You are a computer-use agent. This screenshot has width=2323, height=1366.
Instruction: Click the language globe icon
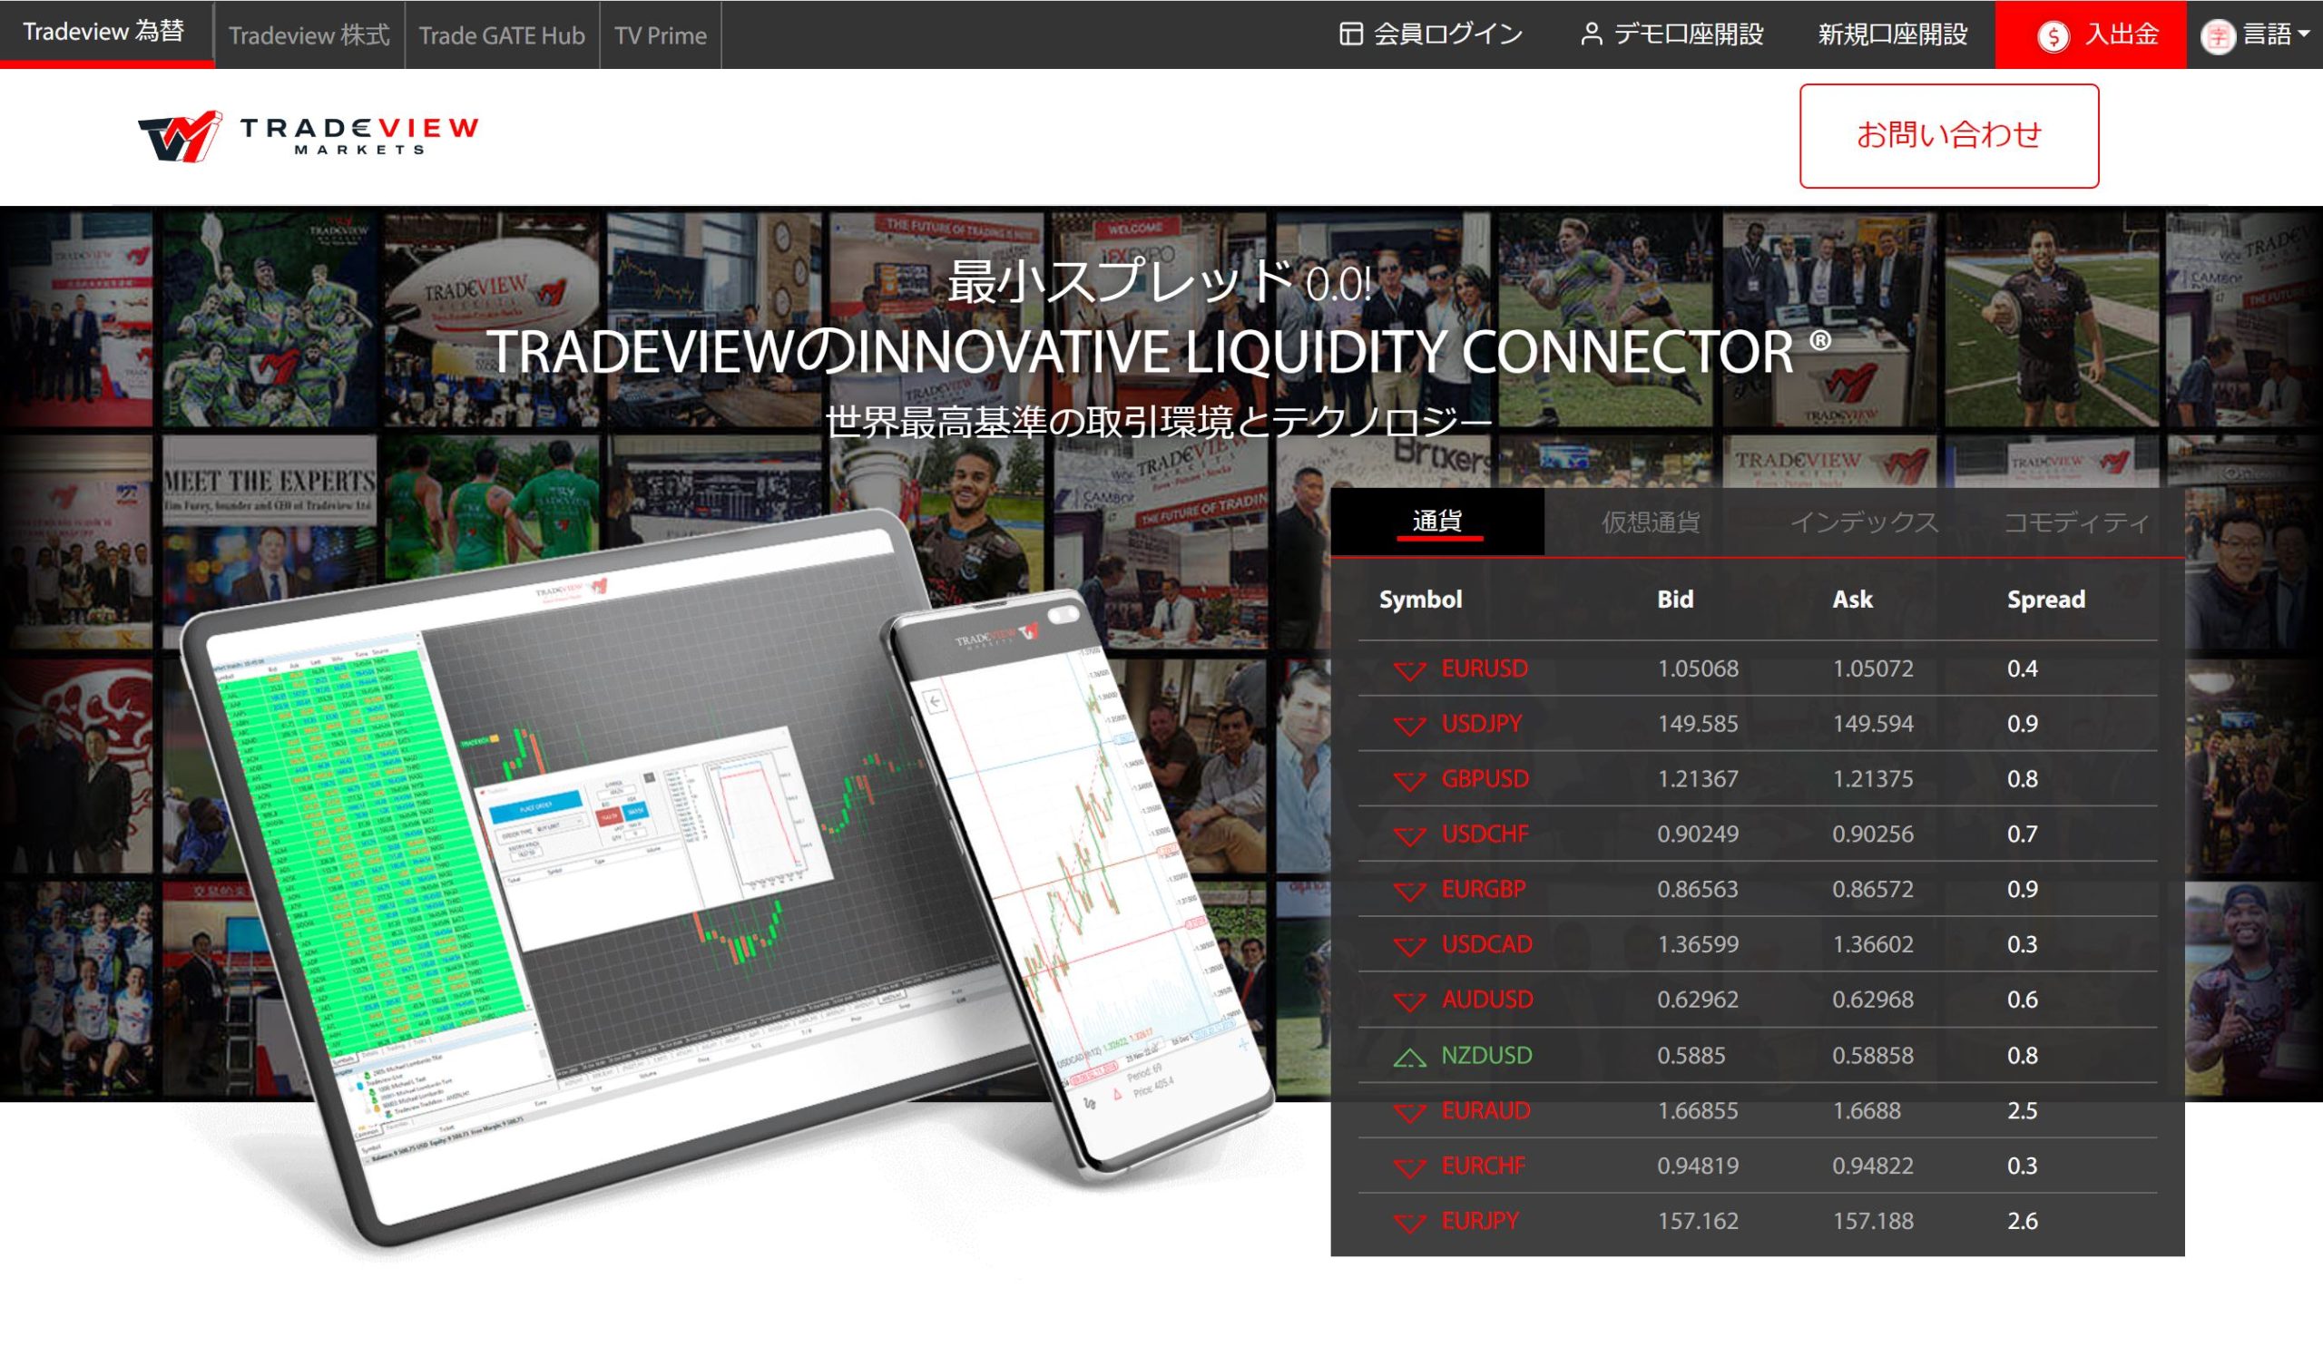pos(2218,37)
